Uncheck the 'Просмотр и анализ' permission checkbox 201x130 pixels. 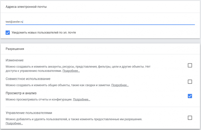tap(190, 96)
